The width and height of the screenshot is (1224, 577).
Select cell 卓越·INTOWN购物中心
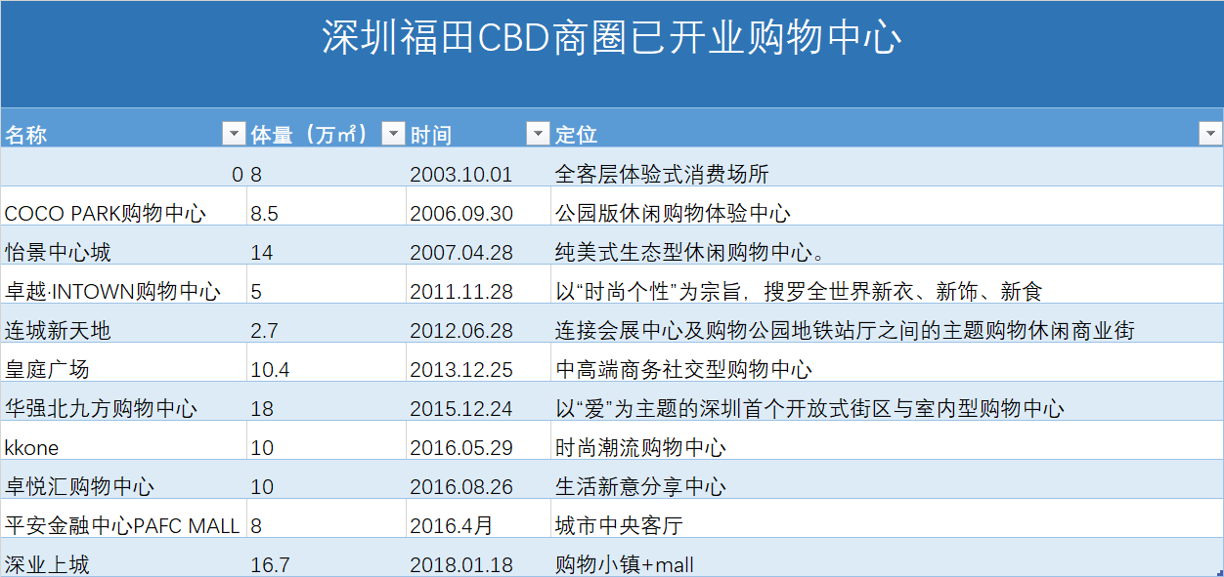[124, 284]
